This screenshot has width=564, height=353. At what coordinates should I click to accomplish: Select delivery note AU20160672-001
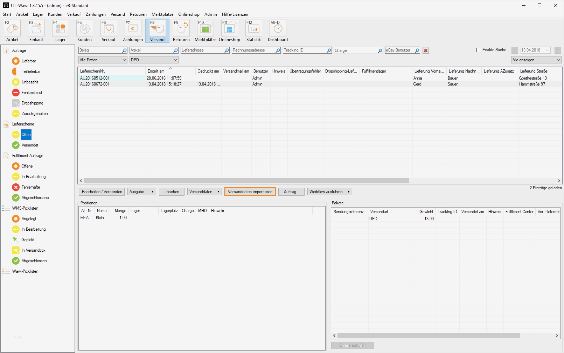(x=95, y=84)
